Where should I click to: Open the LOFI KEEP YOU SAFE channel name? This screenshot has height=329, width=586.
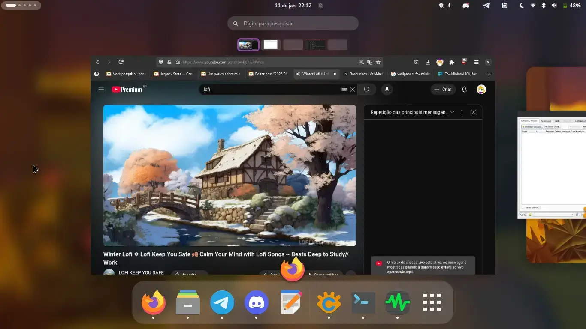click(141, 272)
